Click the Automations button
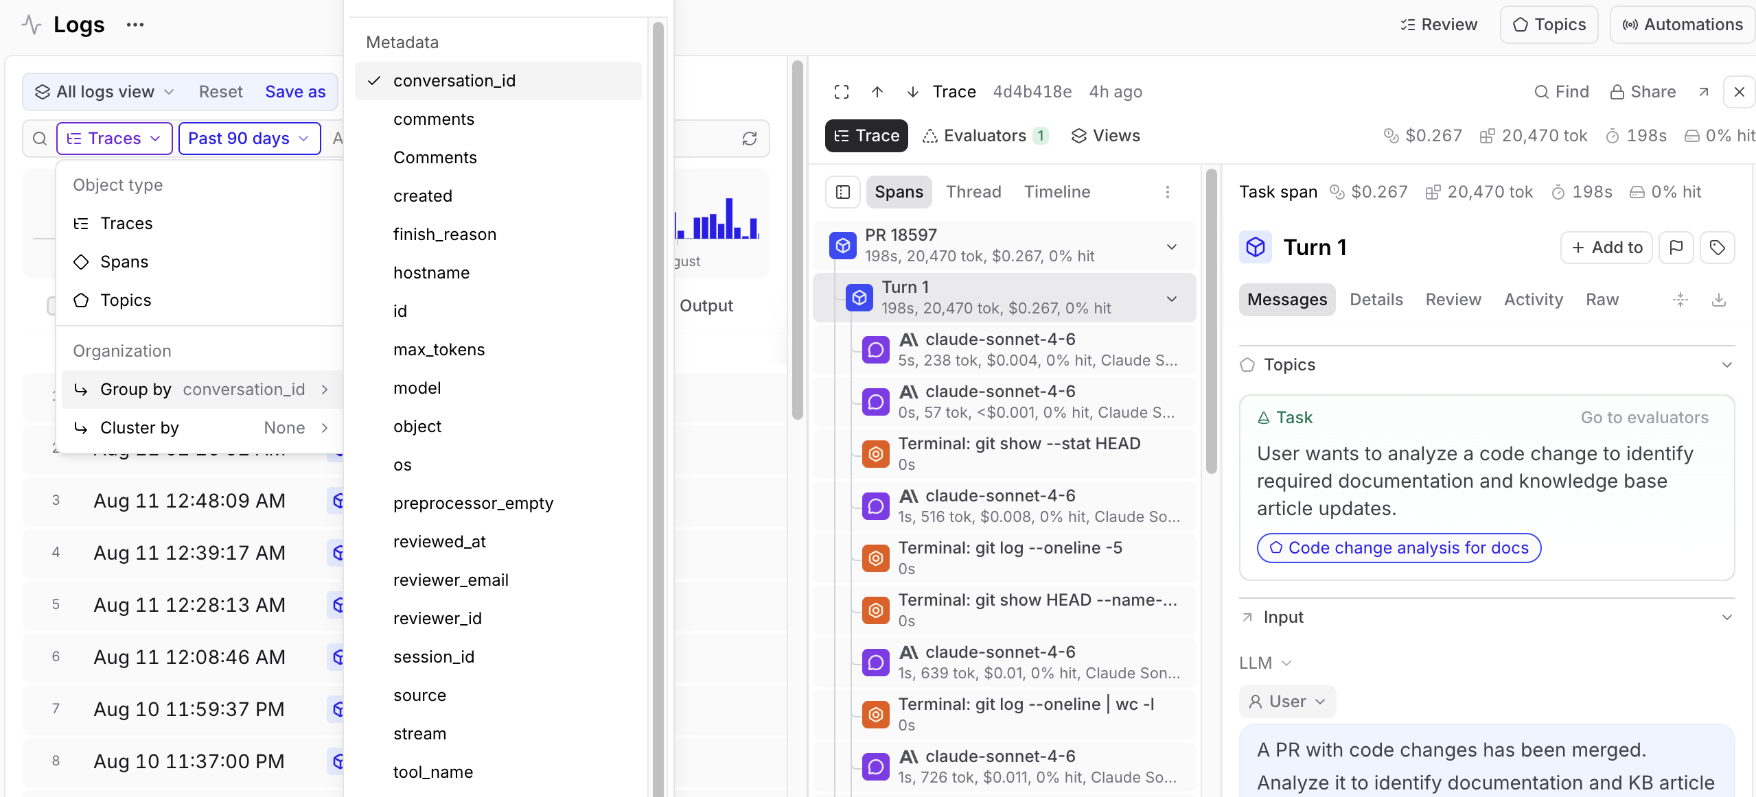The width and height of the screenshot is (1756, 797). [x=1682, y=25]
